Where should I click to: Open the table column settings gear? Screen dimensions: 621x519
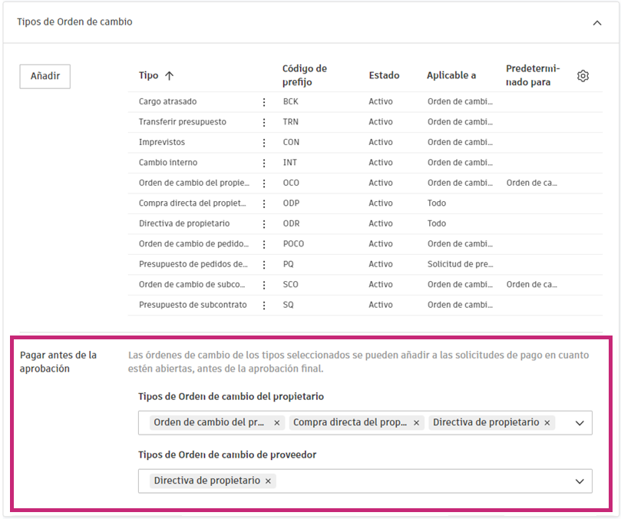click(583, 75)
